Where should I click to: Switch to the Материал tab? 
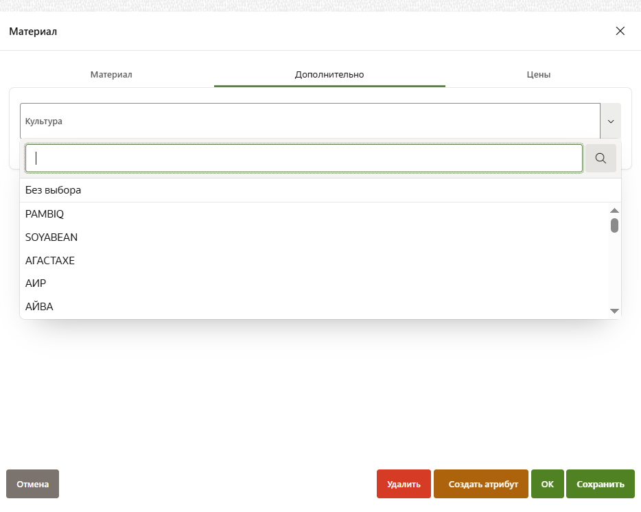111,74
